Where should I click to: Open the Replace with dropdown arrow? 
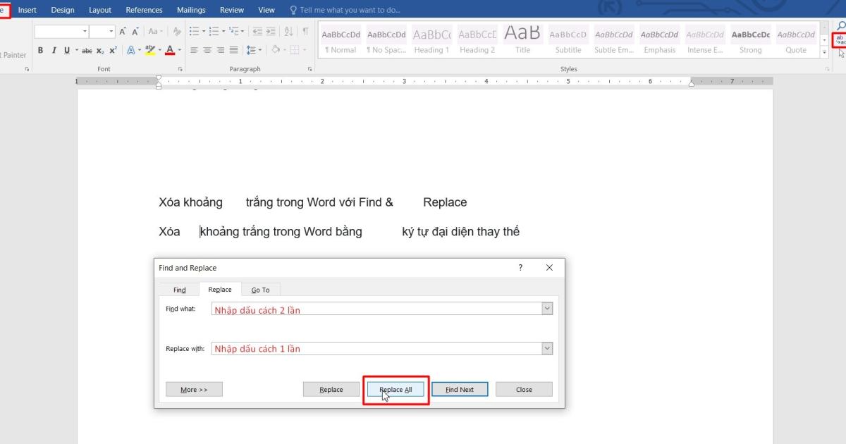[x=546, y=347]
